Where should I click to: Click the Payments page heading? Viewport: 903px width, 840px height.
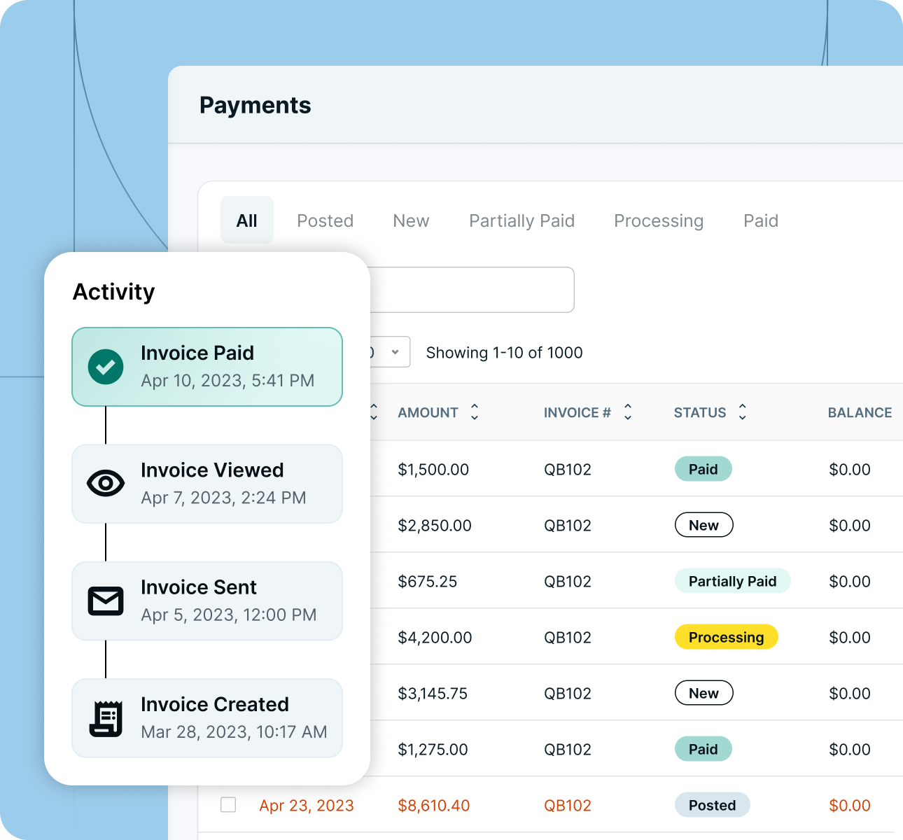(x=255, y=105)
